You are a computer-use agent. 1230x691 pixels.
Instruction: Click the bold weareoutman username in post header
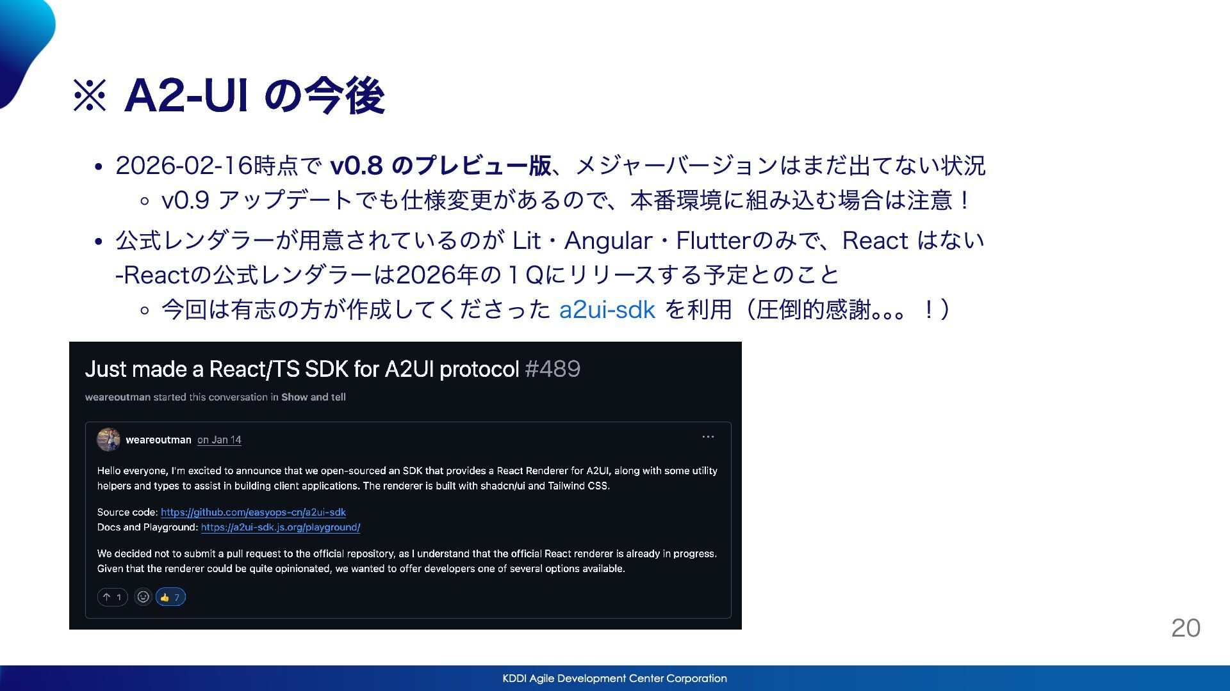(158, 440)
